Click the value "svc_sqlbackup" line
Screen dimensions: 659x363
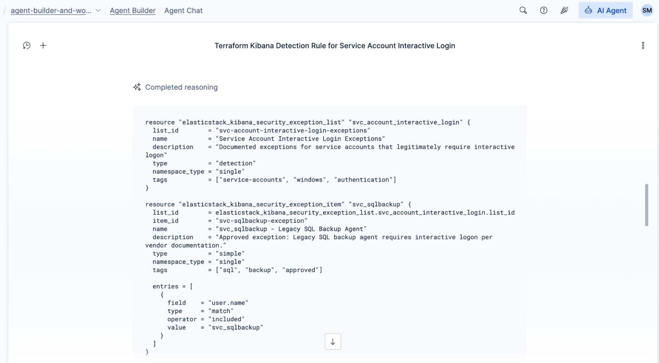[215, 327]
